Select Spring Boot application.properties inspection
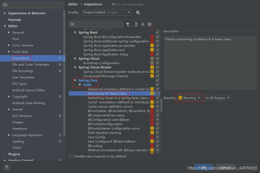Image resolution: width=260 pixels, height=173 pixels. (x=109, y=45)
